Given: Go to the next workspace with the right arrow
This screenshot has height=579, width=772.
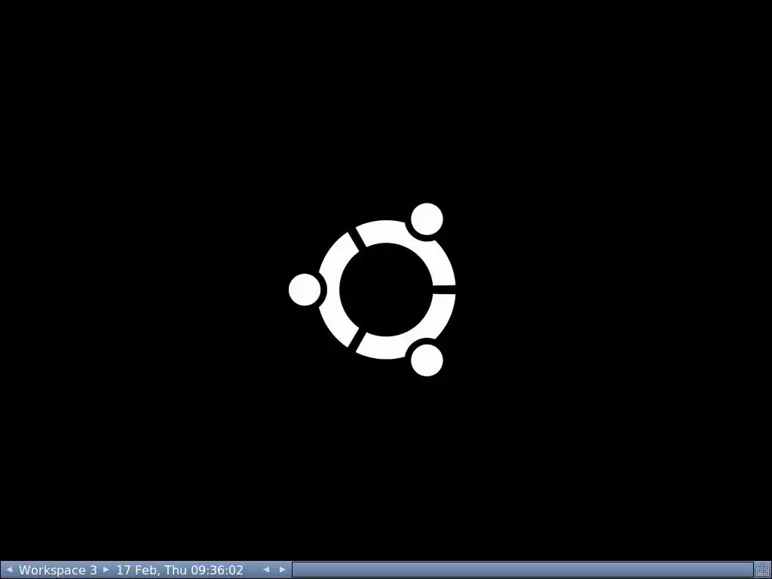Looking at the screenshot, I should [x=106, y=570].
